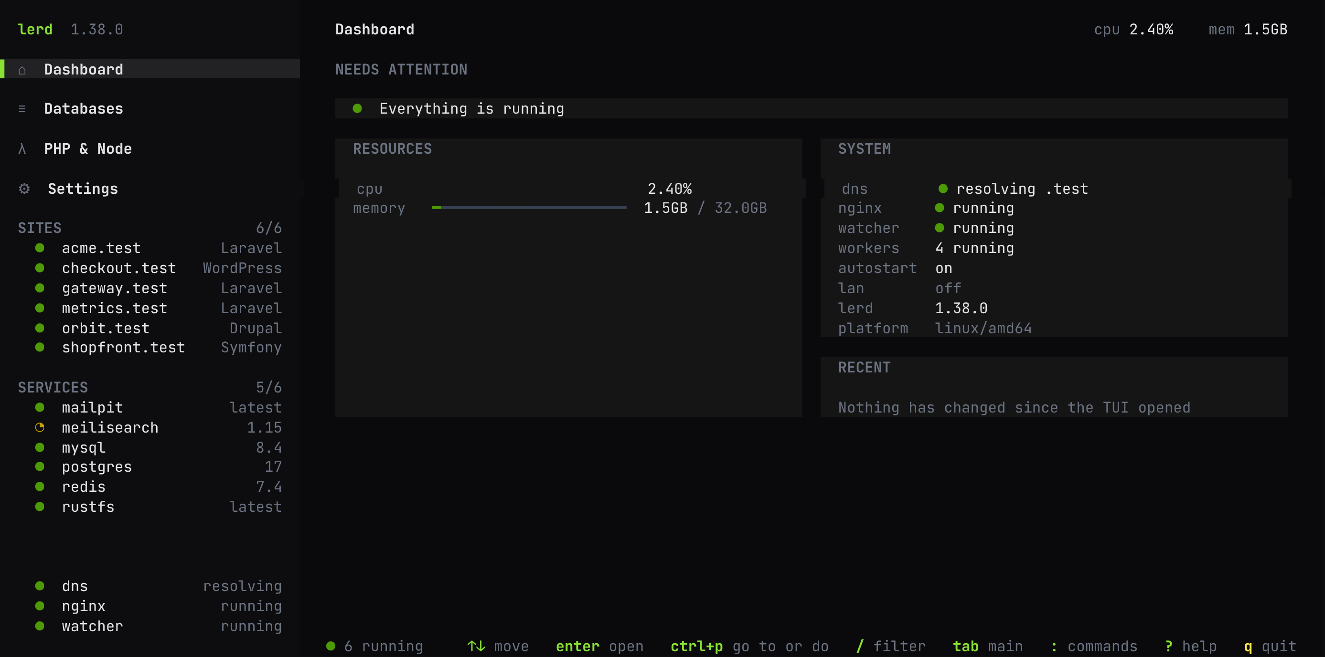Select the redis service

(150, 487)
